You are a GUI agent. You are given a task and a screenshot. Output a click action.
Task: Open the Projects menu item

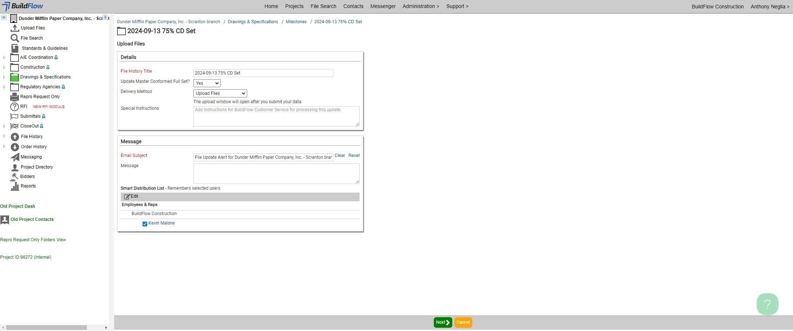pos(294,6)
